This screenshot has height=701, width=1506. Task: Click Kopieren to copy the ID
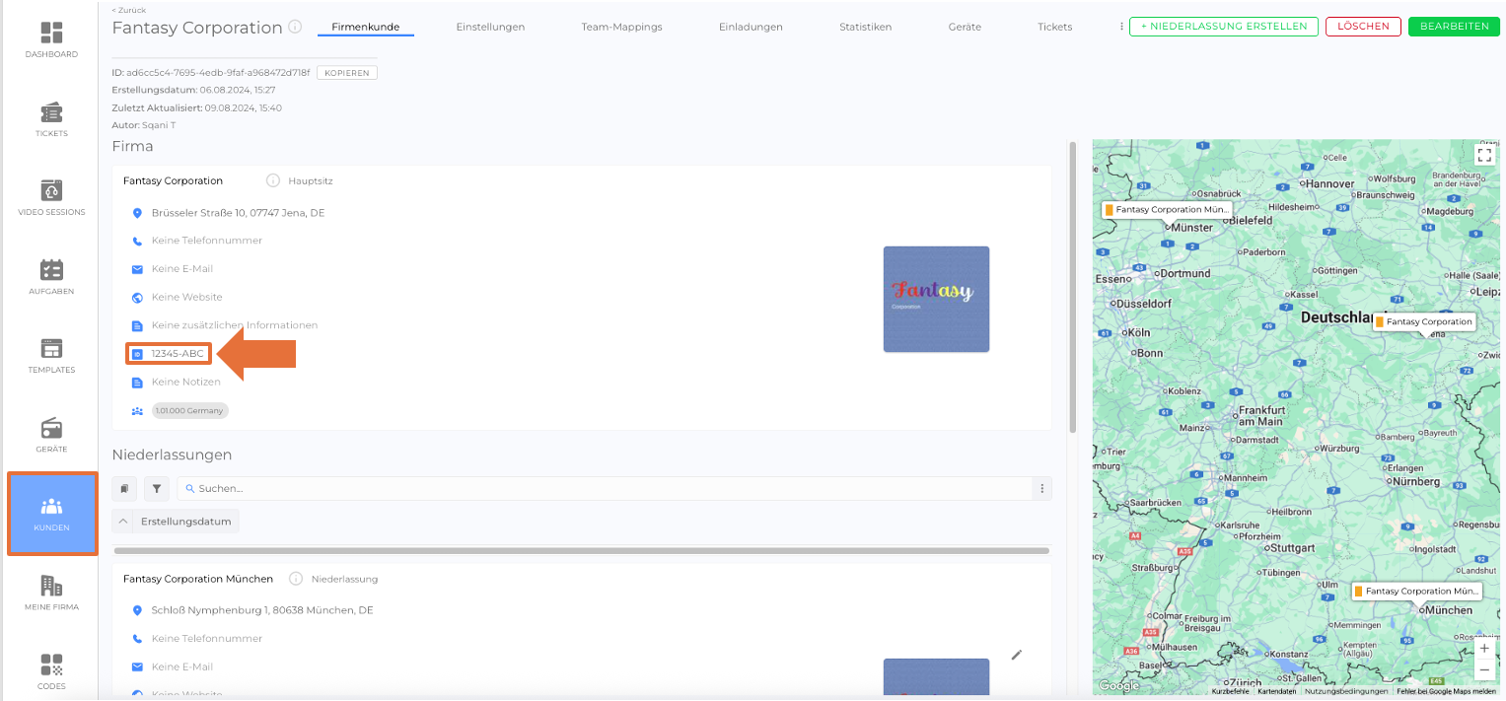(x=346, y=73)
